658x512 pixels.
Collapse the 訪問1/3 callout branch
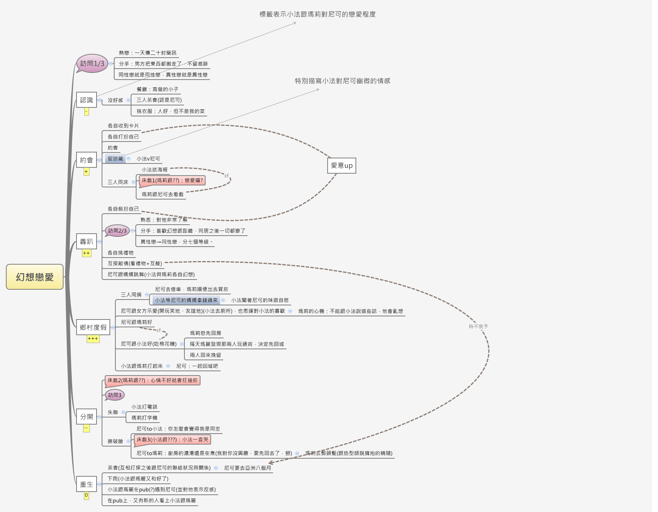[111, 64]
